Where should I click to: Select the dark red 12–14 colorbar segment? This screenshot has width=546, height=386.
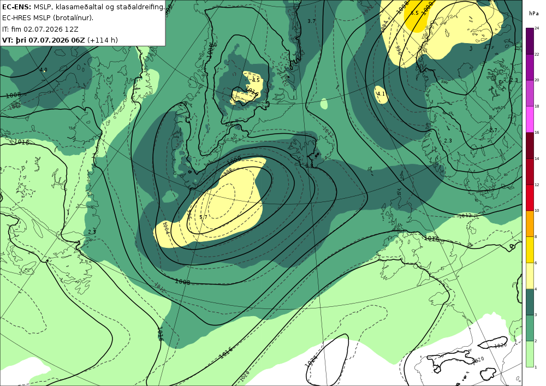click(x=530, y=171)
